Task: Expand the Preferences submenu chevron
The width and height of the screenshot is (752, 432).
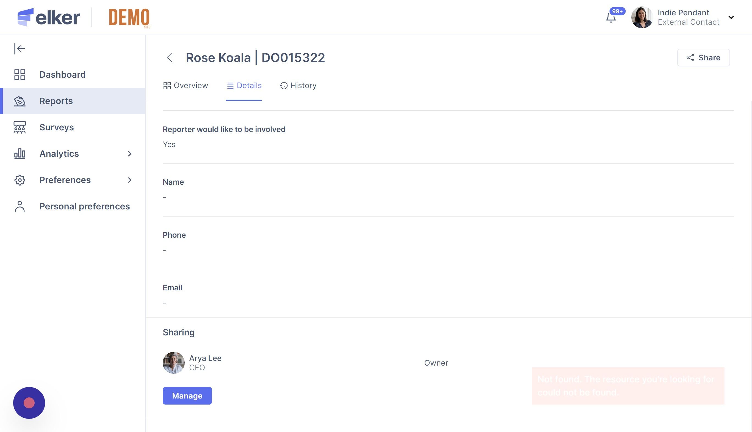Action: pos(129,180)
